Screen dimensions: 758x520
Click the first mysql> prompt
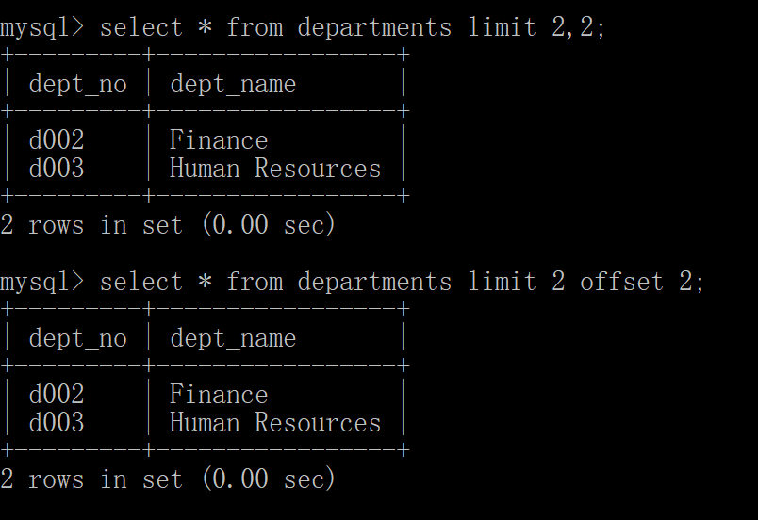point(42,27)
